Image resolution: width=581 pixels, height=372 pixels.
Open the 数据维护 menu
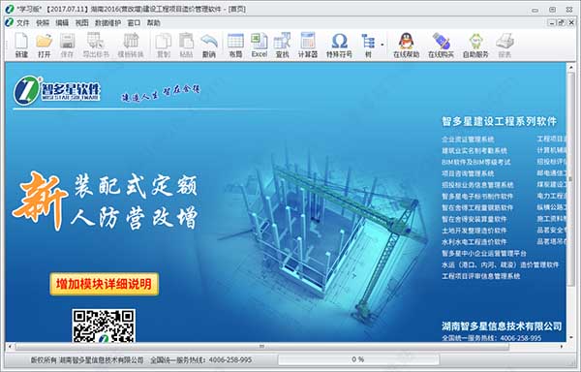click(107, 23)
